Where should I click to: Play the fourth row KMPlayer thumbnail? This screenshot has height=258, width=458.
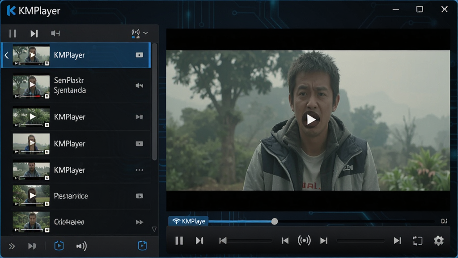point(31,144)
